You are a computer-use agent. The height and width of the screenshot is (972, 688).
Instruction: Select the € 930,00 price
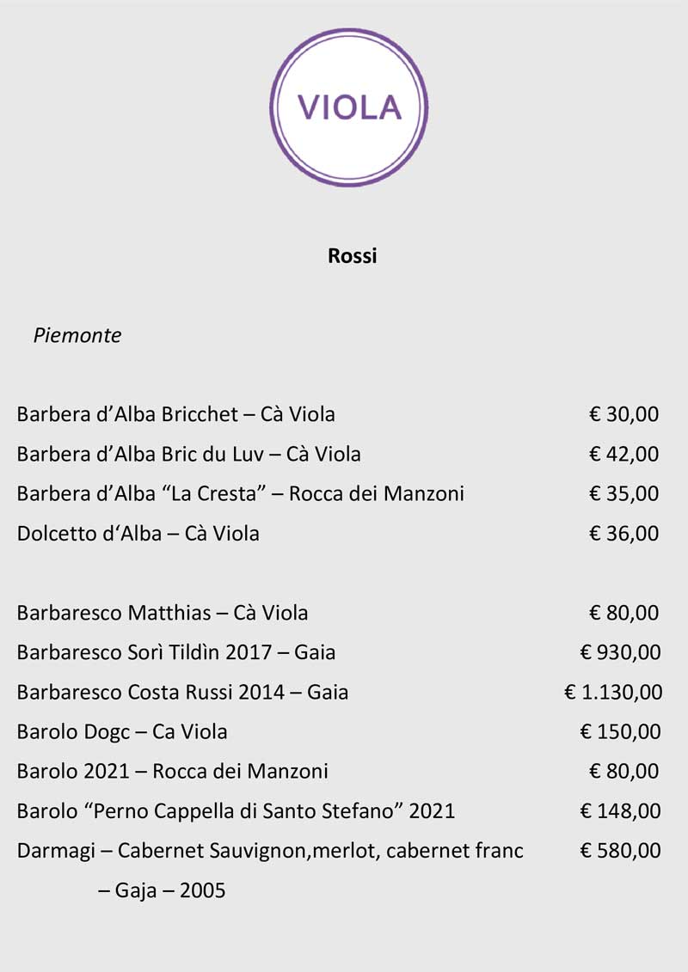click(x=620, y=652)
